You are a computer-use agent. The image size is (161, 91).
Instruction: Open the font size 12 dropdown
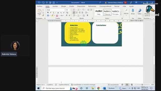tap(70, 10)
